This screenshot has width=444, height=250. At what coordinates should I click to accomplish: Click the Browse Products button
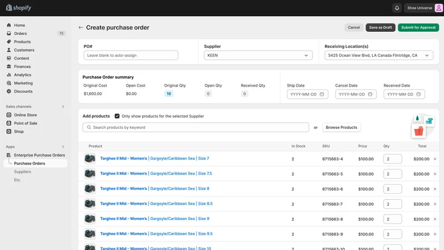click(x=341, y=127)
